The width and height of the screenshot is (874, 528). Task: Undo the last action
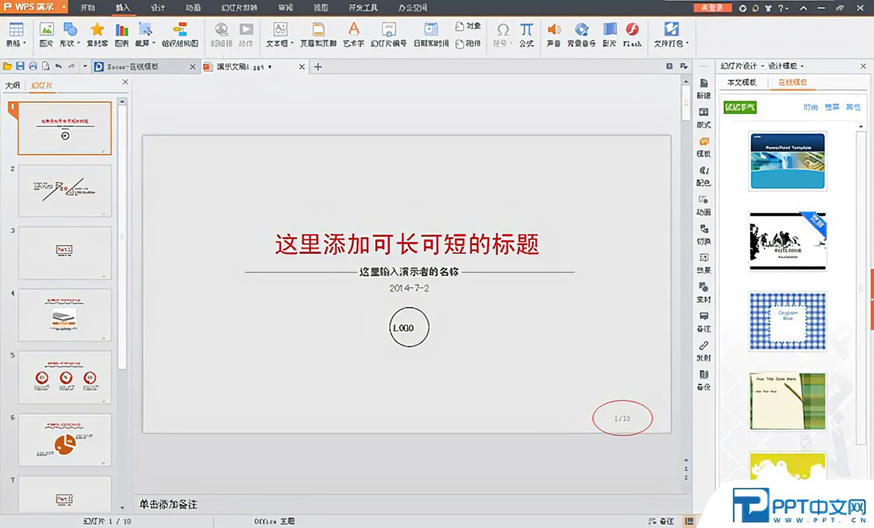point(58,67)
